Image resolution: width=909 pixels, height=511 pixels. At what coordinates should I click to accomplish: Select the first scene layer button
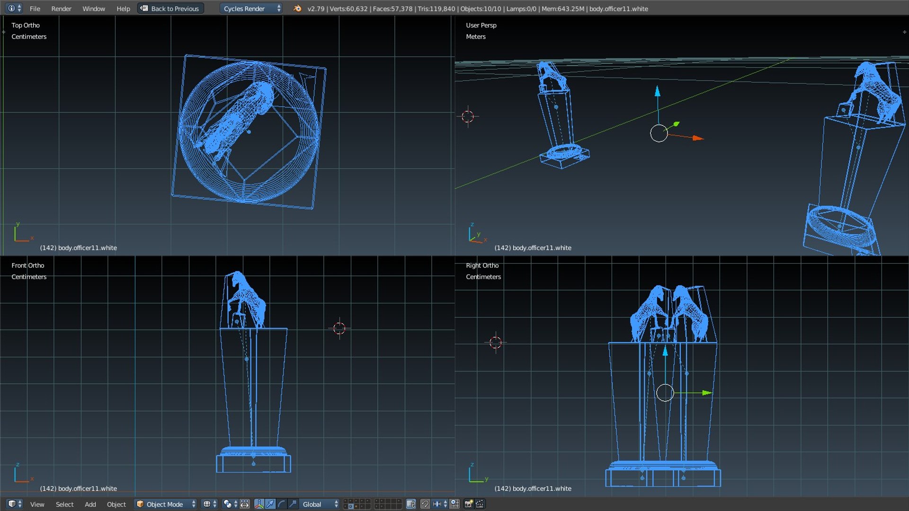tap(346, 501)
